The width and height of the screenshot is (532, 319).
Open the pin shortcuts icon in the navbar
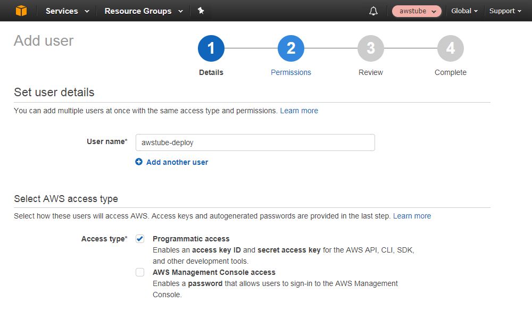[x=201, y=11]
